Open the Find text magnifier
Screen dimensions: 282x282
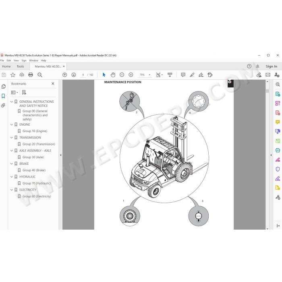40,75
